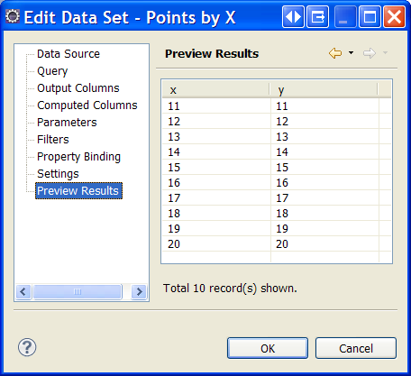Go to Computed Columns page
Screen dimensions: 411x376
coord(87,105)
